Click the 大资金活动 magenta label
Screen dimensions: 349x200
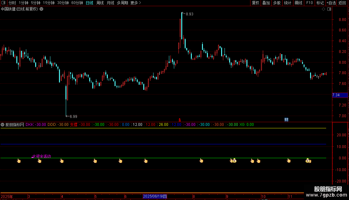tap(41, 156)
